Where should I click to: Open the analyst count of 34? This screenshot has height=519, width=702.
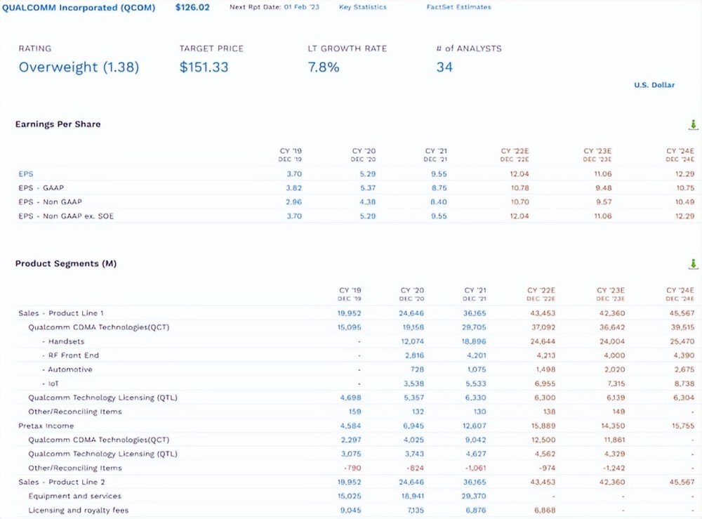(x=444, y=67)
